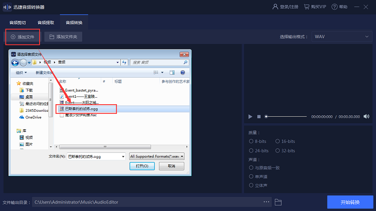Click the horizontal scrollbar in file list
This screenshot has width=376, height=211.
click(105, 146)
